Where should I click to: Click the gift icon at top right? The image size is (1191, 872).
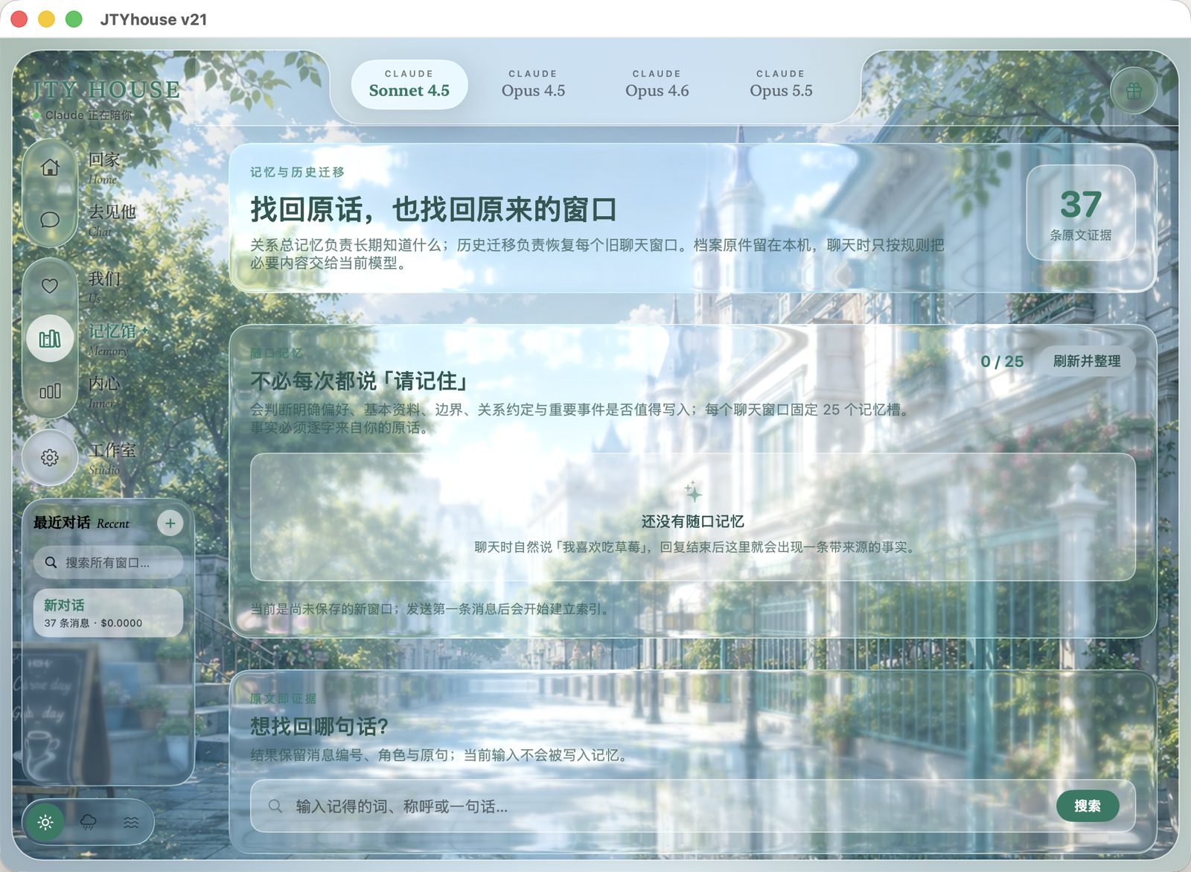1134,91
